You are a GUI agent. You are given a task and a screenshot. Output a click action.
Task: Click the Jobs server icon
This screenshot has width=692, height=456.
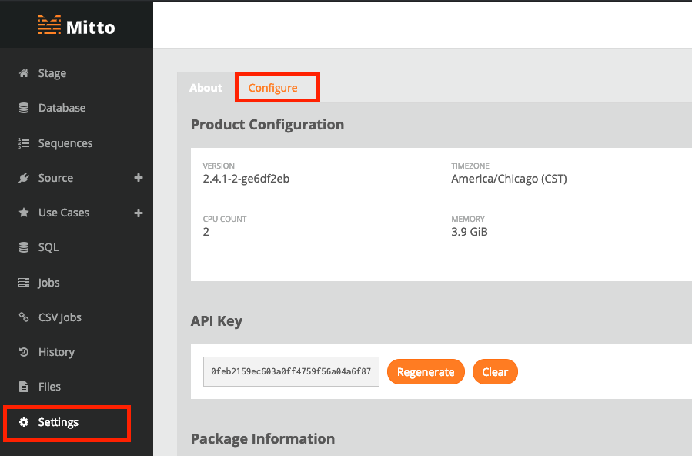(24, 283)
